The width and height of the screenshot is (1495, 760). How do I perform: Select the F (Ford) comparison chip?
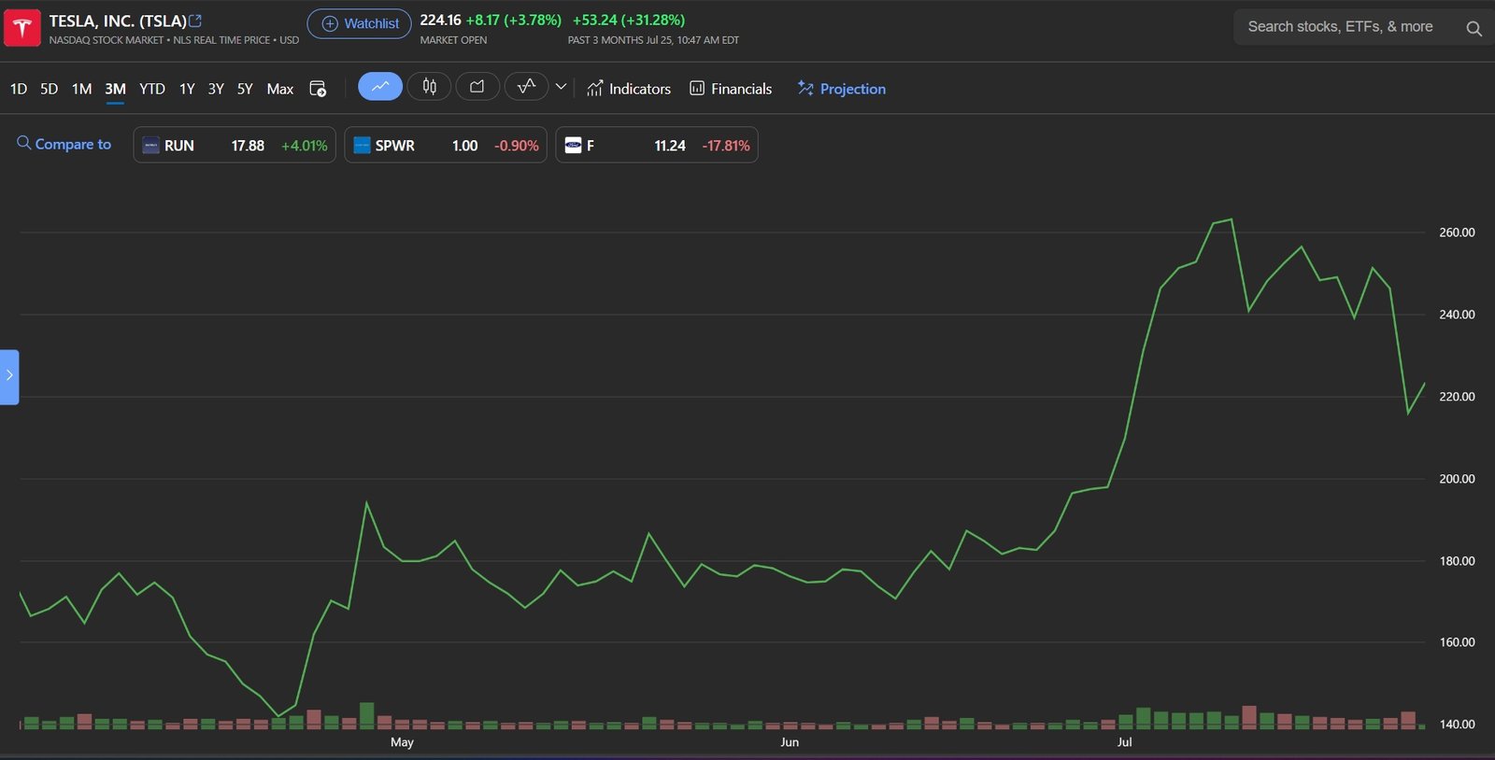point(657,146)
